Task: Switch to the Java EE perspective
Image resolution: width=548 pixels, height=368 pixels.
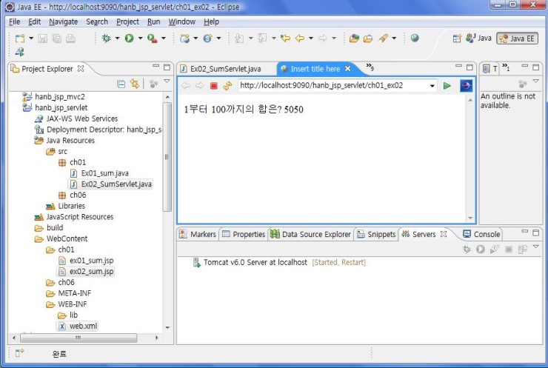Action: (x=518, y=39)
